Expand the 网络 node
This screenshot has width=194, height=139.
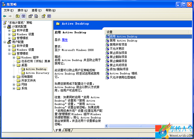[x=14, y=84]
